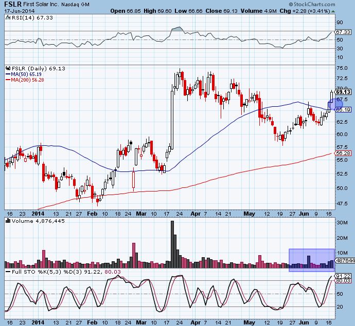Click the Mar label on price axis
The height and width of the screenshot is (326, 355).
click(x=141, y=214)
